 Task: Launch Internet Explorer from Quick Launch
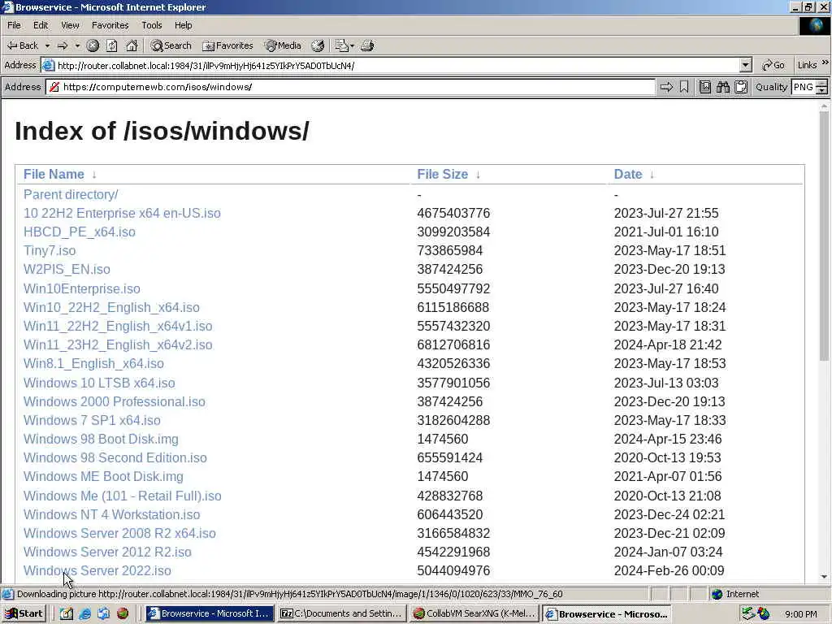84,613
